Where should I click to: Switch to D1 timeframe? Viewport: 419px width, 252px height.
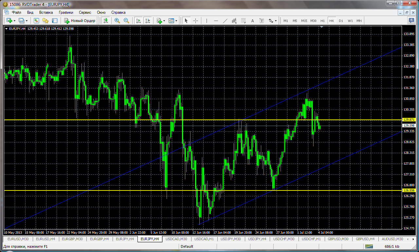tap(341, 21)
